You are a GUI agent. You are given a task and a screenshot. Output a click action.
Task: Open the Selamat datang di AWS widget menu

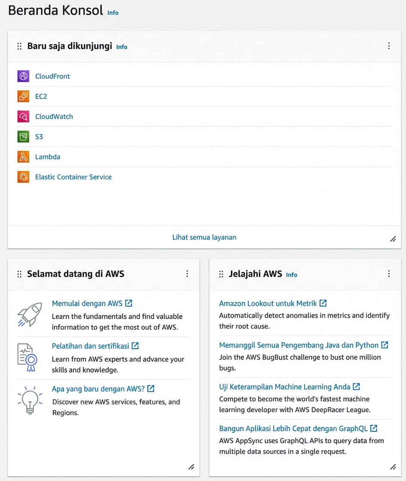187,274
